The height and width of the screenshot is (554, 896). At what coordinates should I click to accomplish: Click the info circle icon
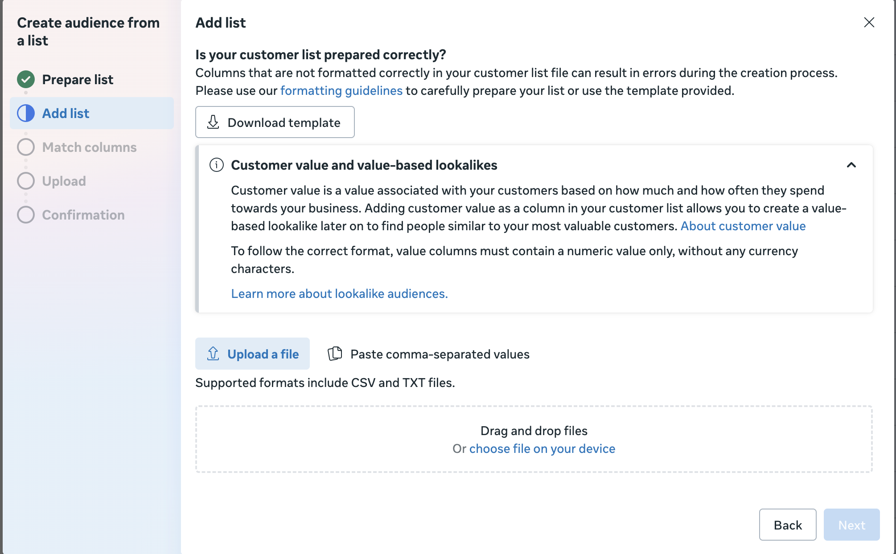[217, 165]
